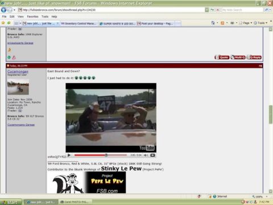The image size is (273, 205).
Task: Click the green online-status icon
Action: click(9, 57)
